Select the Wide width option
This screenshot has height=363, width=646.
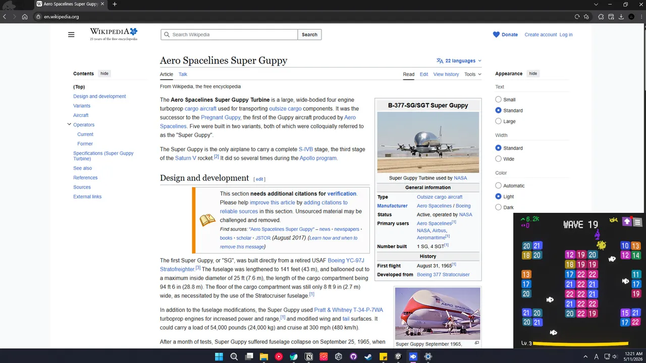pyautogui.click(x=498, y=159)
